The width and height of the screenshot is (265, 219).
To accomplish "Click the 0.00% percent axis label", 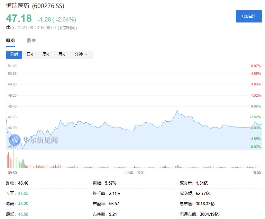I will pos(256,106).
